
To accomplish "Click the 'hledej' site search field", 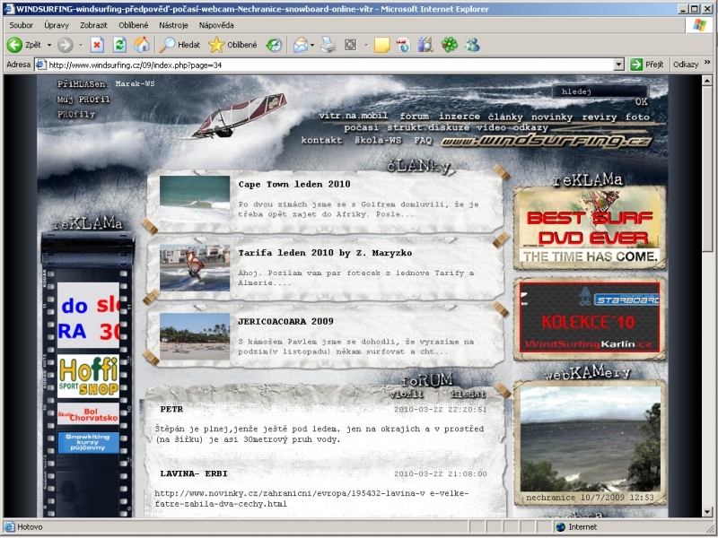I will pyautogui.click(x=592, y=91).
